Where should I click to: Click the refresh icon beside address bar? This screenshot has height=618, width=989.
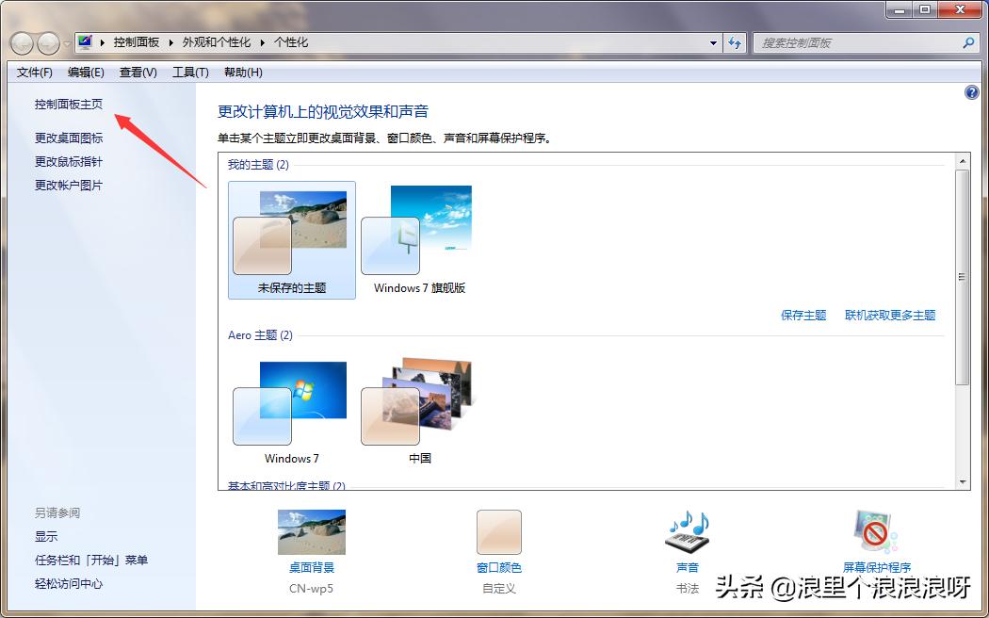click(x=735, y=42)
